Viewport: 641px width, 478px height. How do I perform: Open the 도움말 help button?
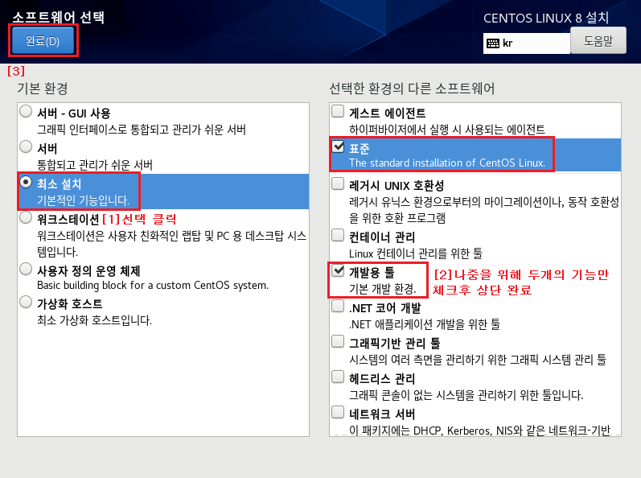(x=598, y=40)
